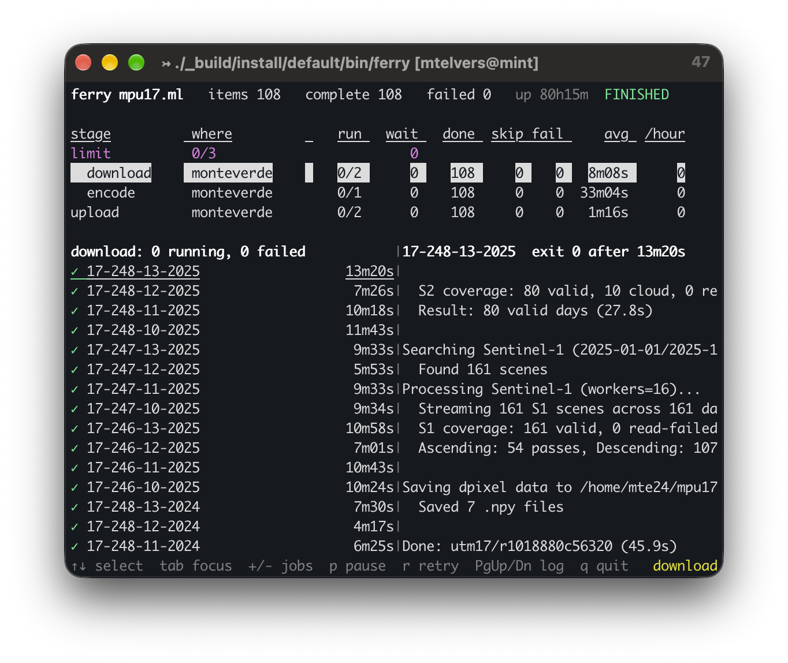This screenshot has width=788, height=663.
Task: Click the upload average time 1m16s
Action: [608, 212]
